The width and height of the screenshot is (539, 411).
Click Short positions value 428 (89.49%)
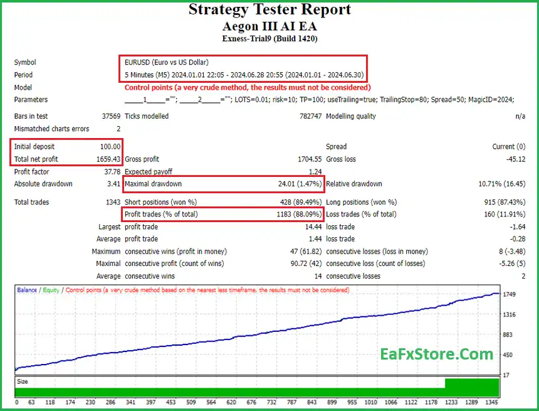(x=301, y=202)
